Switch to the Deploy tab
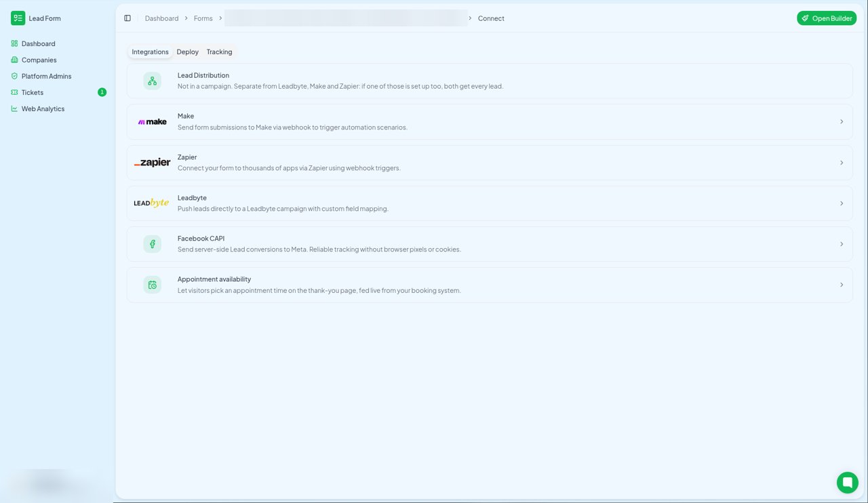The width and height of the screenshot is (868, 503). pos(188,52)
